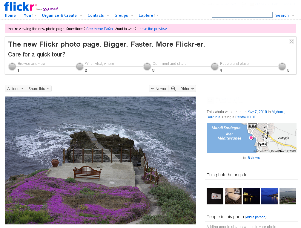Viewport: 301px width, 228px height.
Task: Expand the Organize & Create dropdown arrow
Action: pyautogui.click(x=81, y=15)
